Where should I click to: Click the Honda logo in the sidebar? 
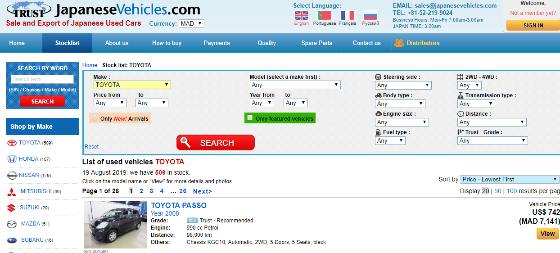[12, 159]
